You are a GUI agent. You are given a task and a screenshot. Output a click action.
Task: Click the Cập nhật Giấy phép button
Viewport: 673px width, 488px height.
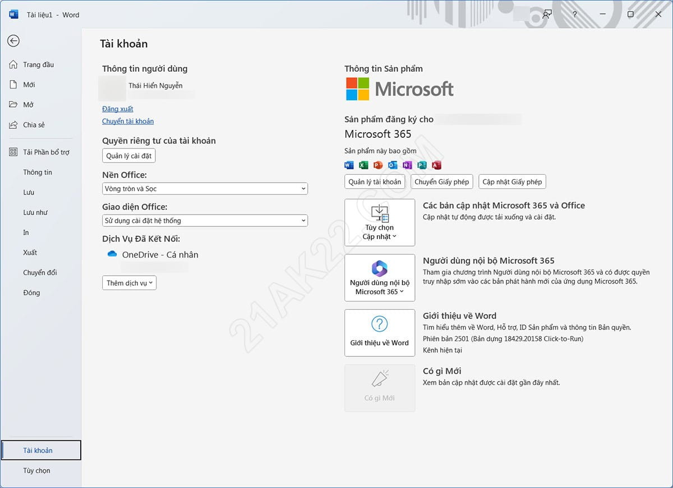click(x=512, y=182)
